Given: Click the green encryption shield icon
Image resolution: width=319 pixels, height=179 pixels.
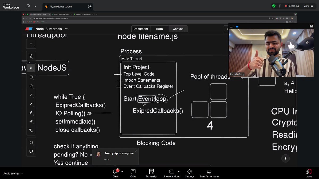Looking at the screenshot, I should 274,6.
